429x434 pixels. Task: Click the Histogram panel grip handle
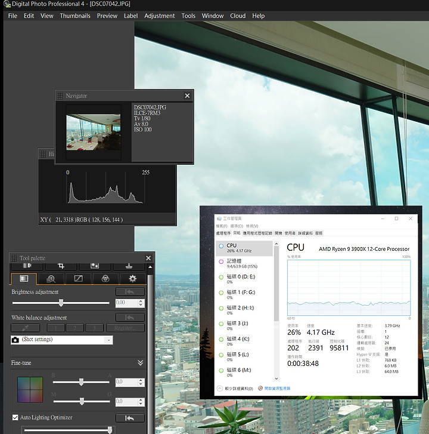coord(43,154)
